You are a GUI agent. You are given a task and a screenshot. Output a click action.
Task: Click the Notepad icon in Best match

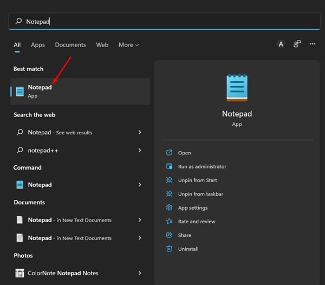click(19, 92)
